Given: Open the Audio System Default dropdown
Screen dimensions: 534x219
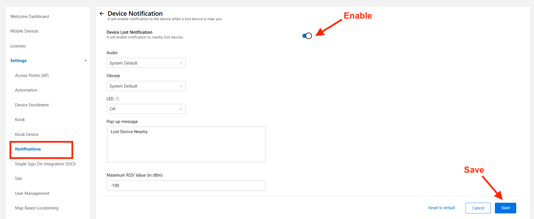Looking at the screenshot, I should (146, 63).
